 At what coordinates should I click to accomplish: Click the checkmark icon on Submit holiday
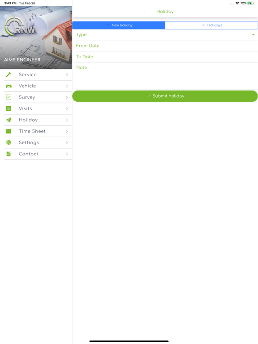[x=149, y=96]
